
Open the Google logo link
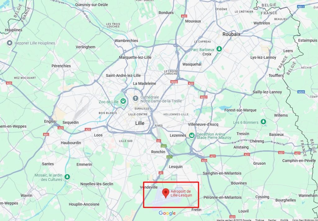pyautogui.click(x=167, y=213)
